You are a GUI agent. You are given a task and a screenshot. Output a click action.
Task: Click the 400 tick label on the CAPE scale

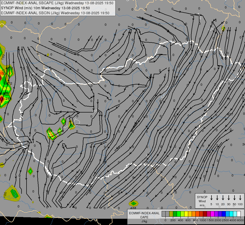[x=180, y=220]
